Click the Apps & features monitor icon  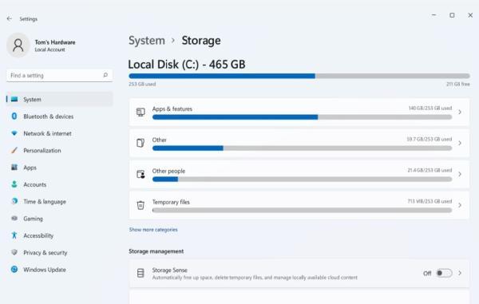click(x=141, y=112)
